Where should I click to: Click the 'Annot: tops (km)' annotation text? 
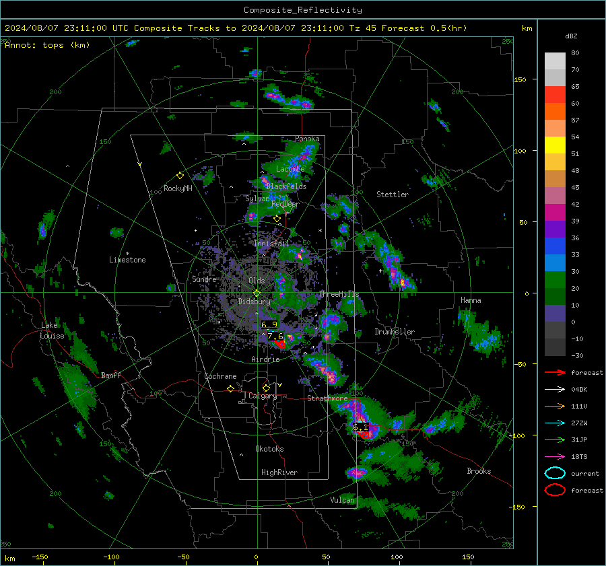click(47, 45)
